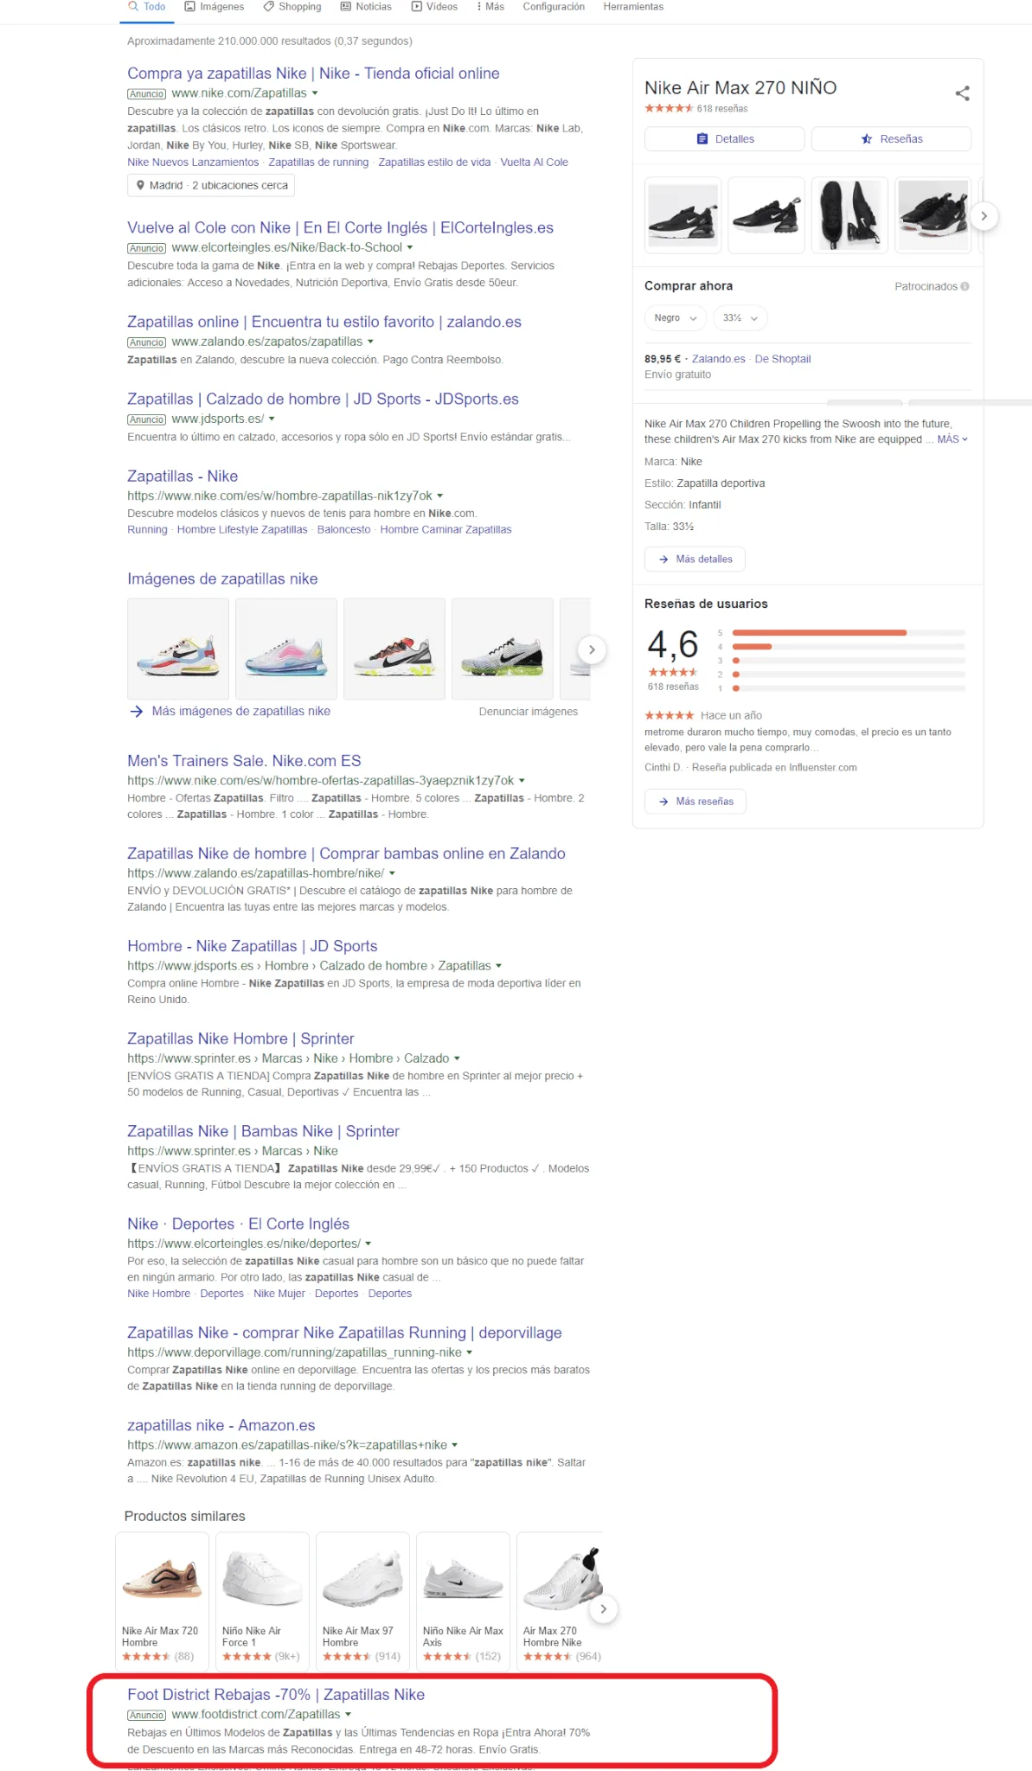Viewport: 1032px width, 1771px height.
Task: Open Zapatillas online zalando.es ad result
Action: (324, 322)
